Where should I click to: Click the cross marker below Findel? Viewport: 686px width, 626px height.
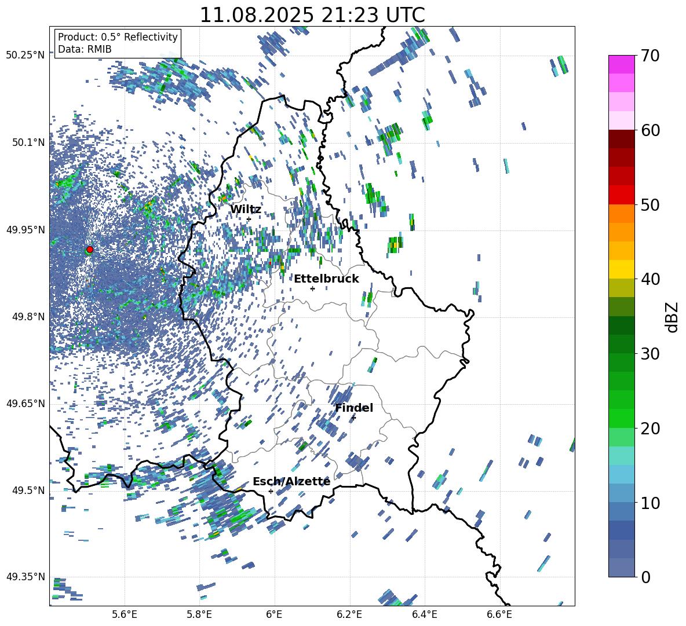(x=353, y=418)
